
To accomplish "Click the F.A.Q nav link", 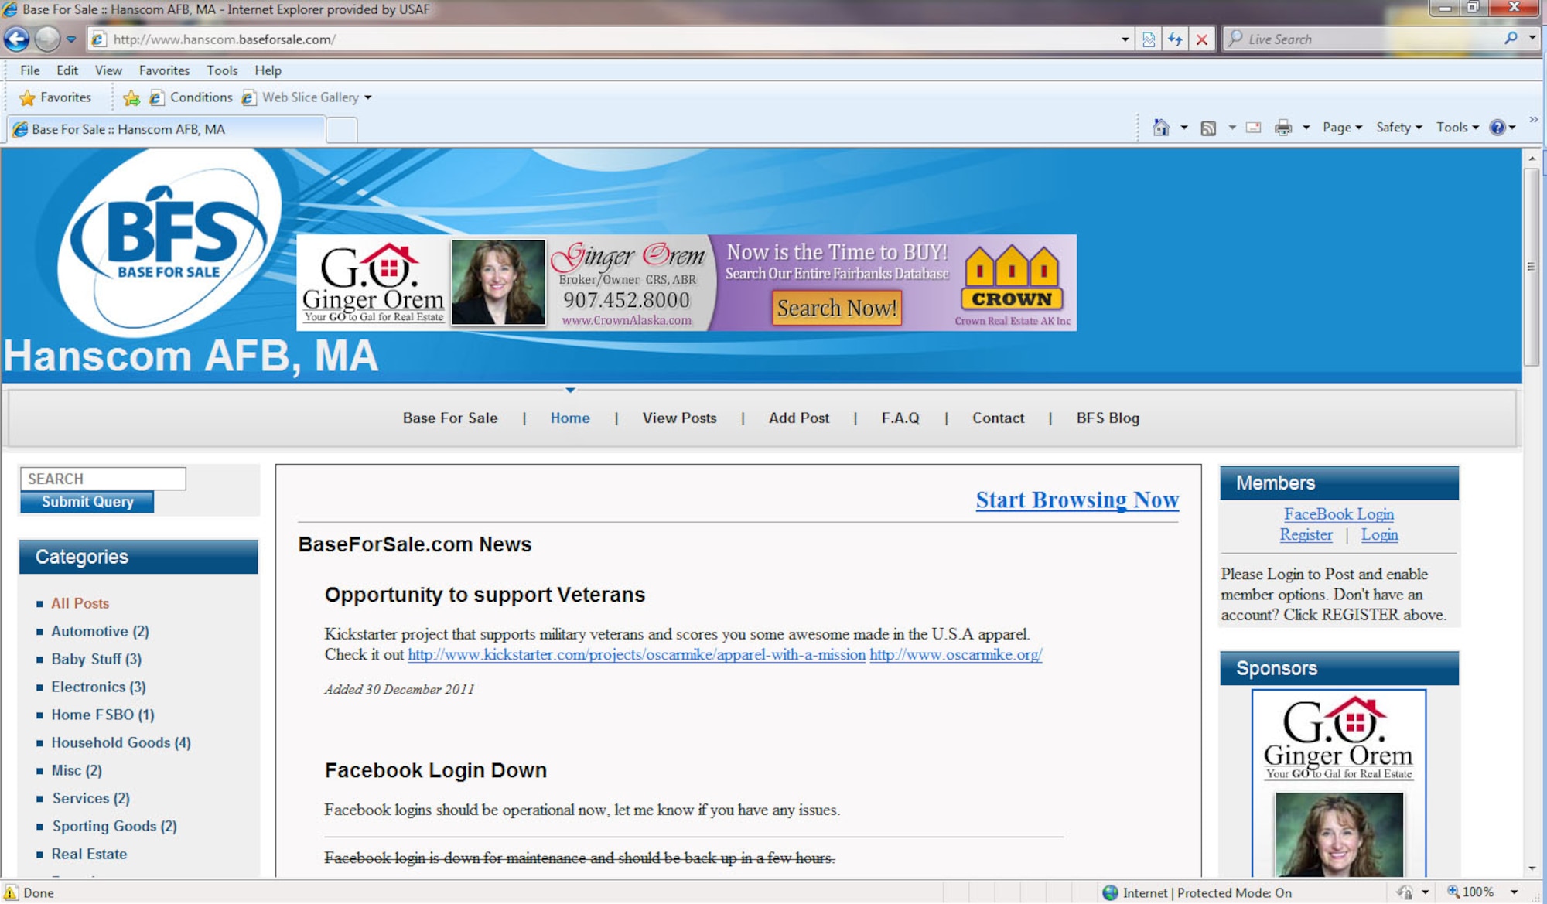I will pos(900,418).
